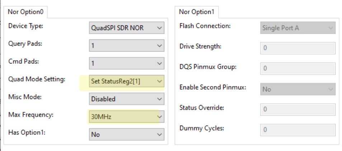The width and height of the screenshot is (342, 151).
Task: Click the chevron arrow of Query Pads
Action: [159, 46]
